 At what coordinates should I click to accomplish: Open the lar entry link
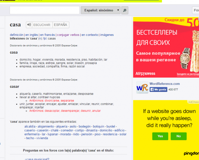[43, 134]
